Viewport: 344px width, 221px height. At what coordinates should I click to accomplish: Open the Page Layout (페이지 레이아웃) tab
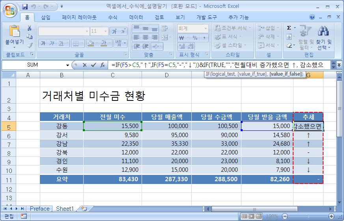point(79,17)
